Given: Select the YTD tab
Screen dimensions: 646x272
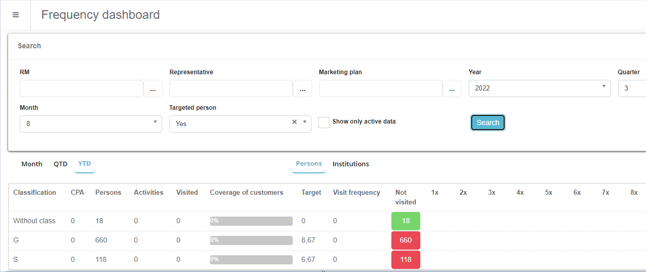Looking at the screenshot, I should click(x=84, y=164).
